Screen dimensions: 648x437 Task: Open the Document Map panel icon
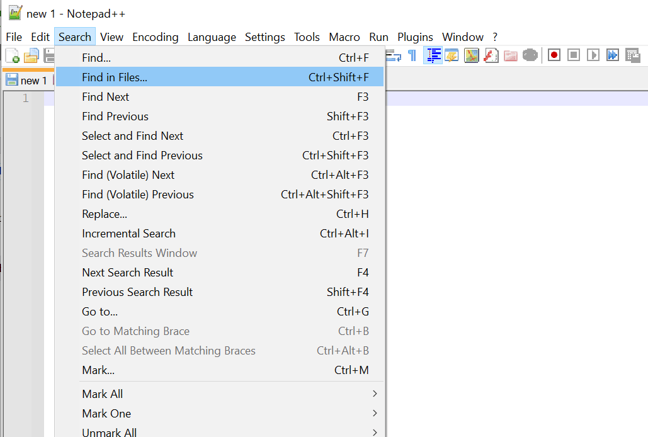pos(472,55)
